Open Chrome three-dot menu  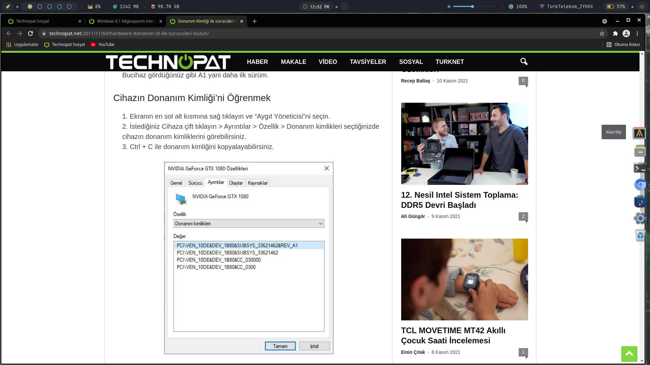click(x=637, y=33)
